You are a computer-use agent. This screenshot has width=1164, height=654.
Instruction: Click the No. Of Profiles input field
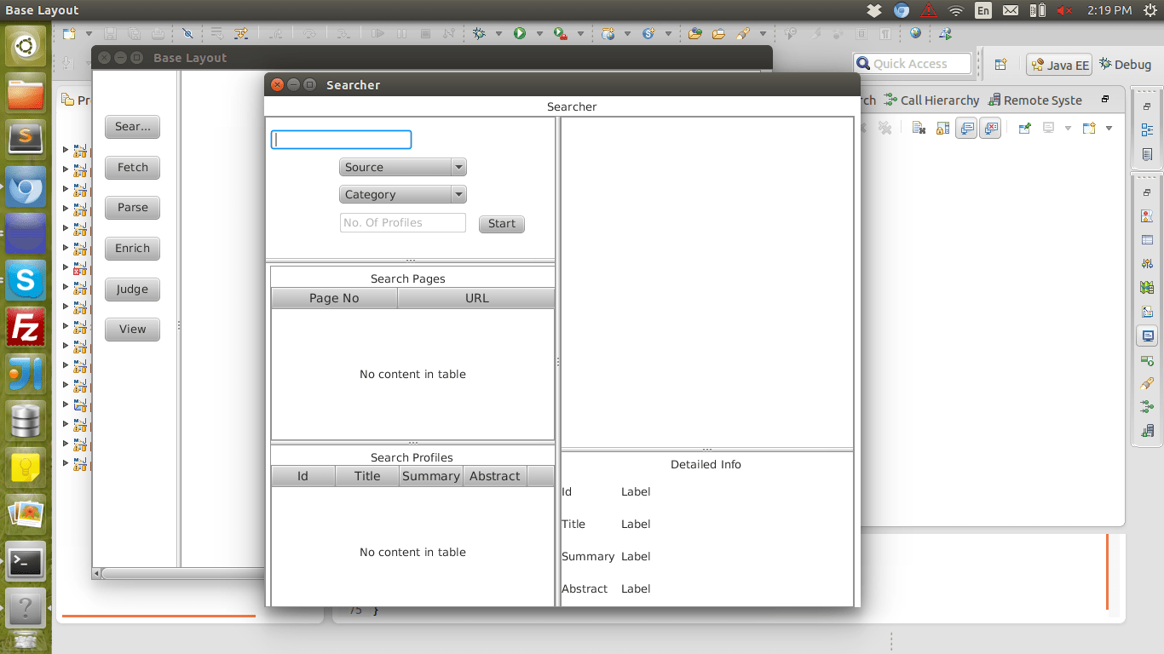[402, 222]
